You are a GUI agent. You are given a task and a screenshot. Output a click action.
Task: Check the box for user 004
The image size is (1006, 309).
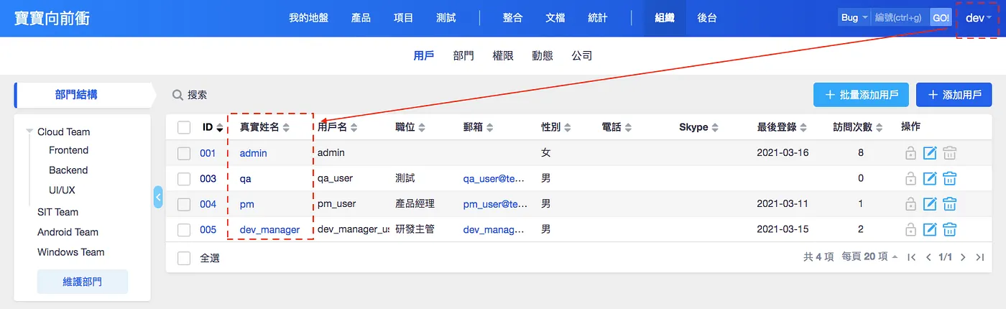coord(184,204)
